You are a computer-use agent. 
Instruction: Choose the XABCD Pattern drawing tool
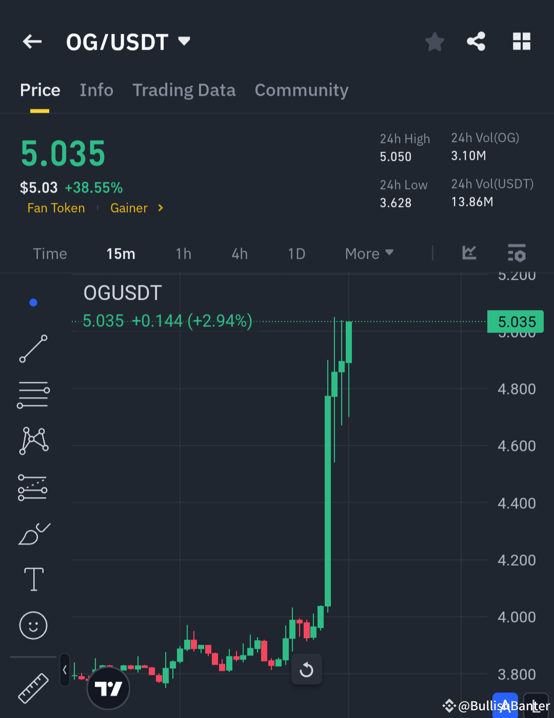(33, 440)
